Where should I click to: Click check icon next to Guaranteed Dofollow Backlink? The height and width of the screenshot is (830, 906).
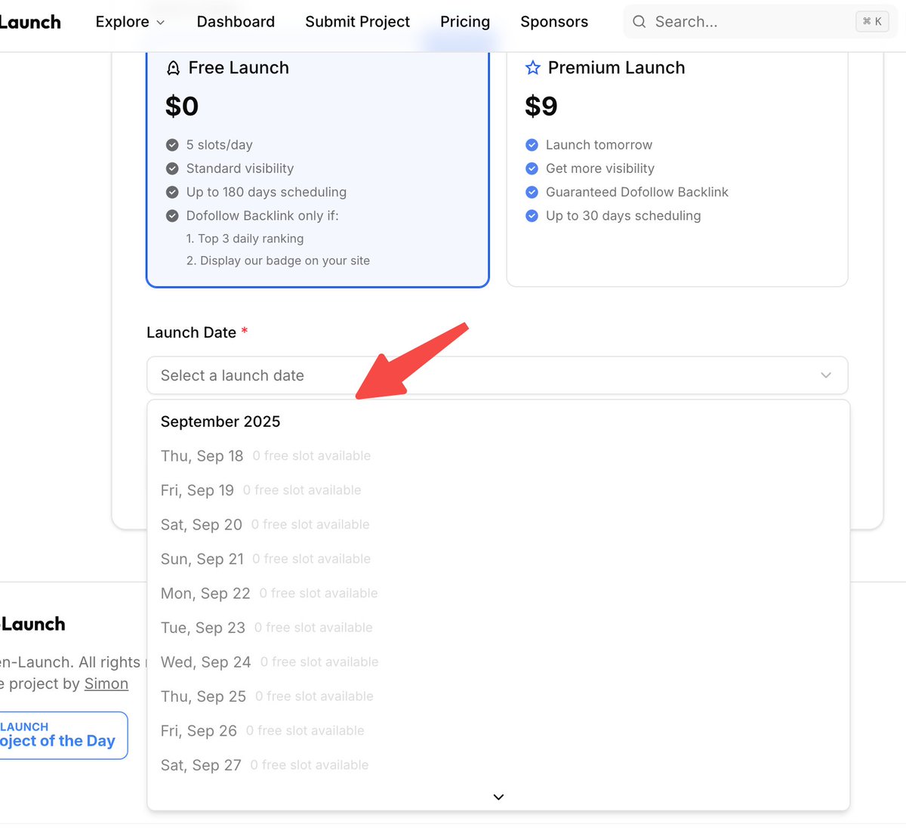click(x=532, y=192)
